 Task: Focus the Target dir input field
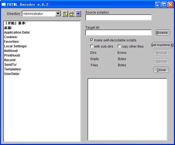tap(118, 32)
